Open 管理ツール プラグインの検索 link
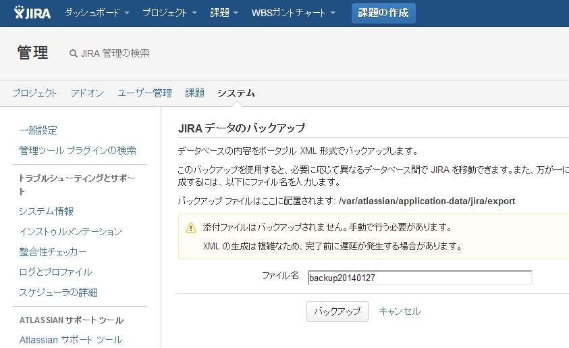569x348 pixels. click(x=78, y=151)
